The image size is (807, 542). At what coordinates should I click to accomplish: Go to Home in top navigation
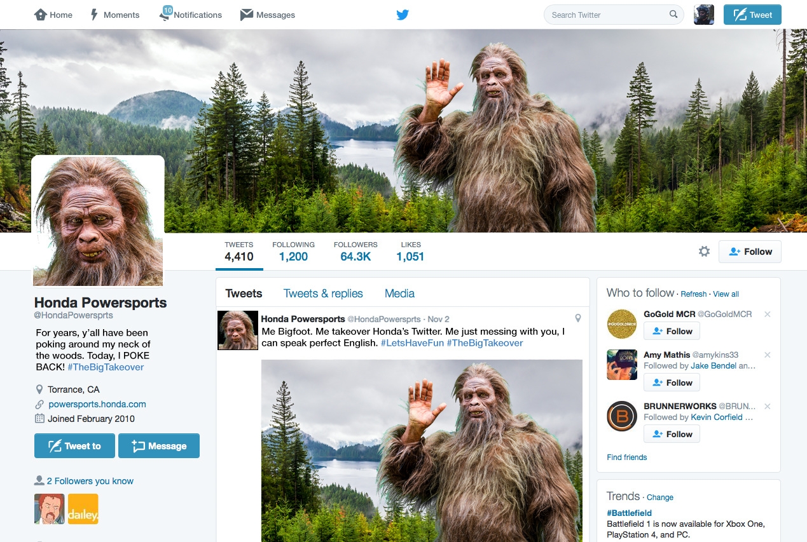click(x=53, y=15)
